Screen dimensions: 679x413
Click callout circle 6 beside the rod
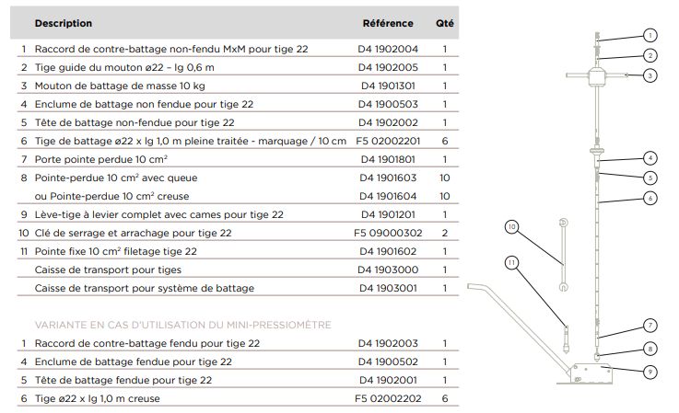click(x=650, y=198)
